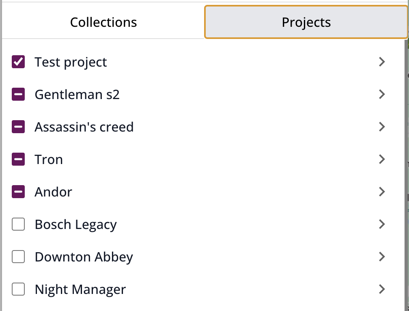Expand Night Manager using the chevron
The width and height of the screenshot is (409, 311).
[382, 289]
